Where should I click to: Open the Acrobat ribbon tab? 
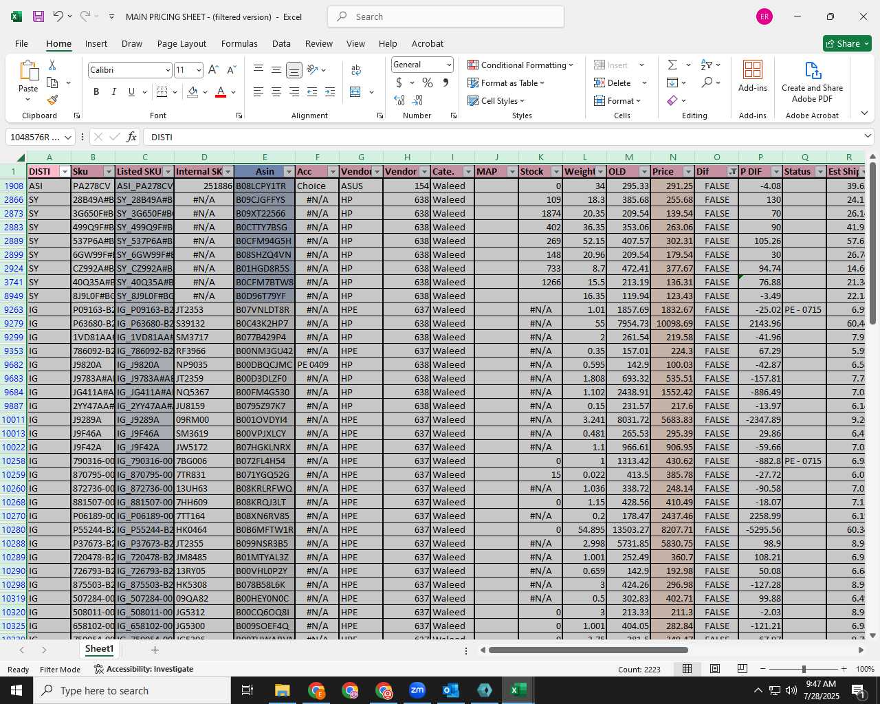click(x=428, y=43)
